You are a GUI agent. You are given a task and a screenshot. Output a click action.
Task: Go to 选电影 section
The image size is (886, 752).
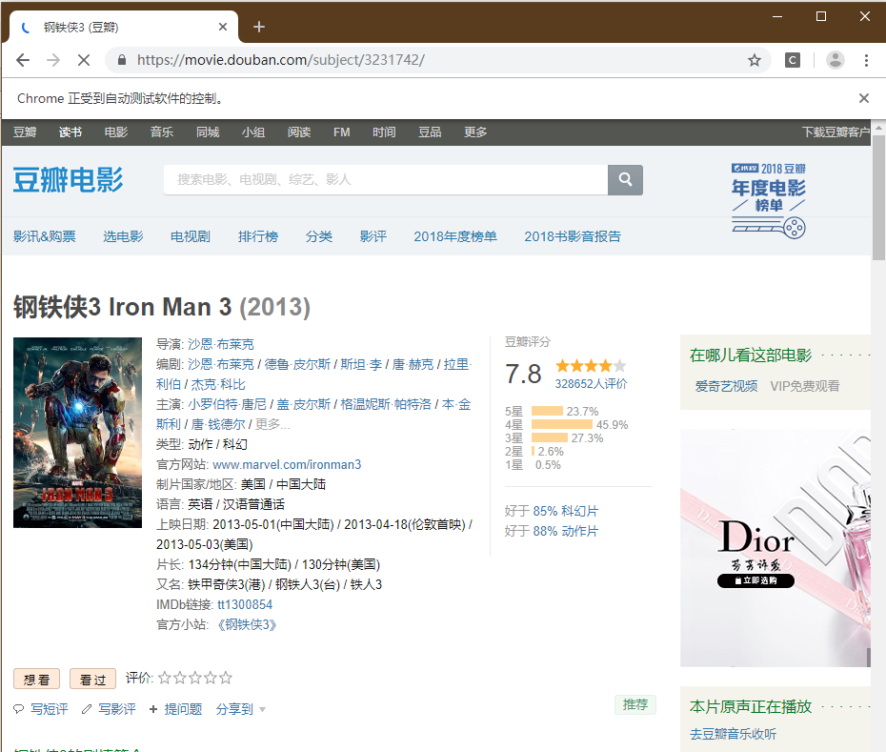point(123,236)
